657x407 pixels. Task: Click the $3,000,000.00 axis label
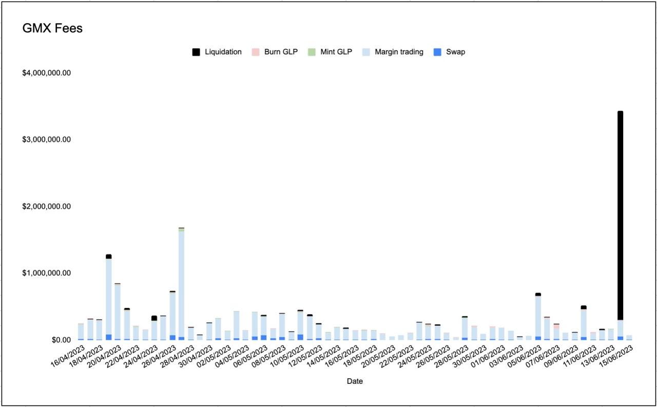[46, 139]
